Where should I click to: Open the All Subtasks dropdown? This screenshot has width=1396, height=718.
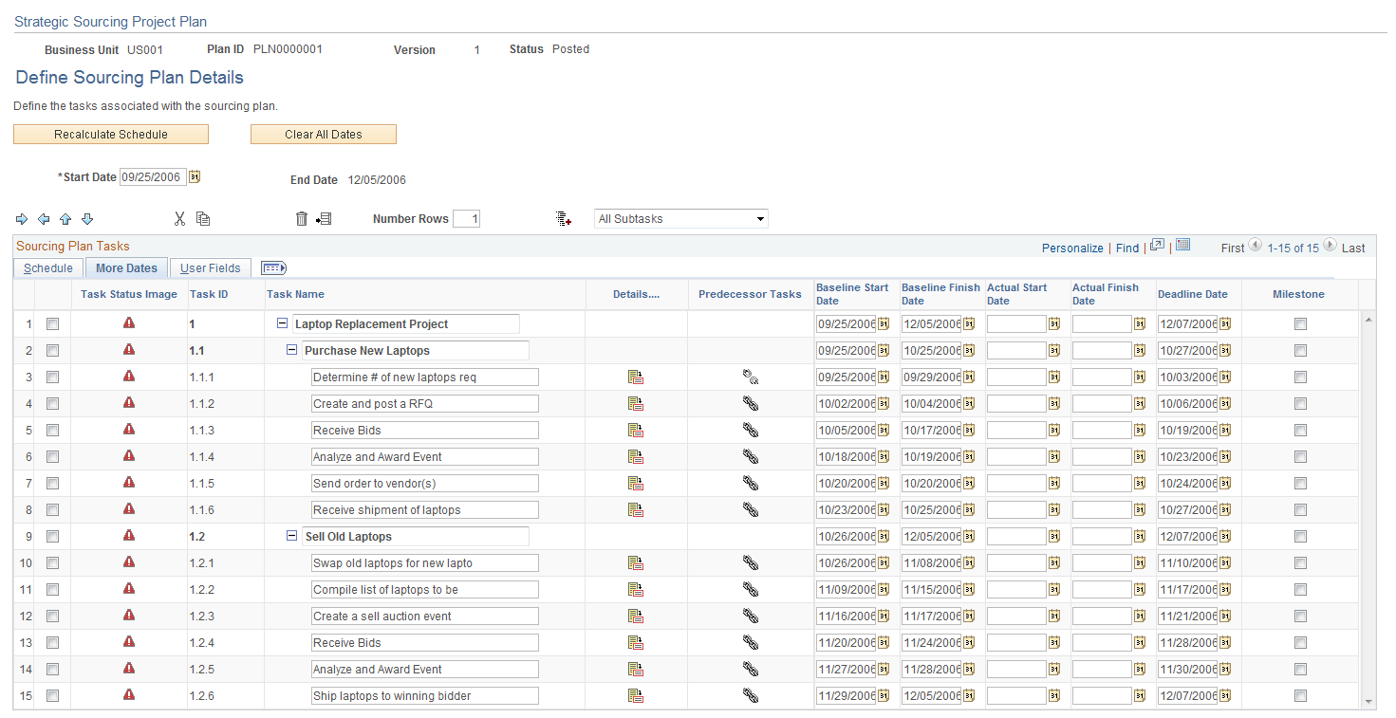[680, 218]
